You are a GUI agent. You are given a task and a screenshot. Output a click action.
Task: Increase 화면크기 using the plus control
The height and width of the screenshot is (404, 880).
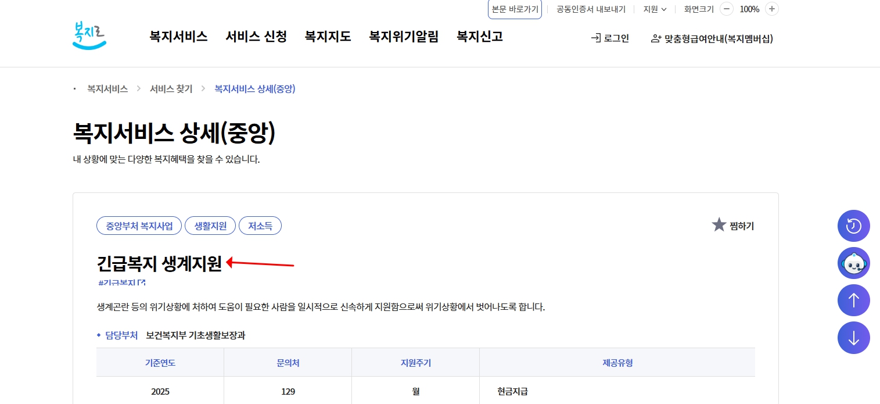click(771, 9)
